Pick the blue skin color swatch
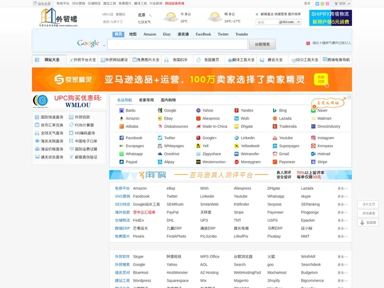This screenshot has width=384, height=288. (317, 4)
